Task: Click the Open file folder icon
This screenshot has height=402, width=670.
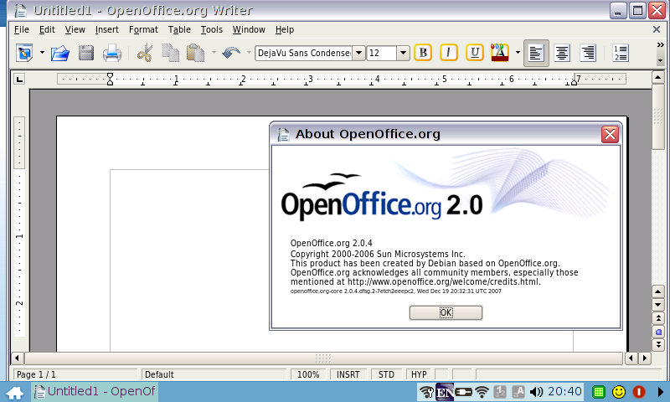Action: [59, 53]
